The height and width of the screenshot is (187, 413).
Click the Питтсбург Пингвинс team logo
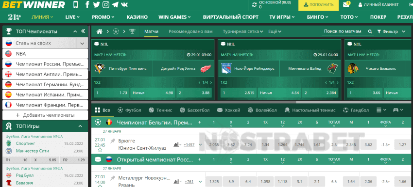point(100,68)
